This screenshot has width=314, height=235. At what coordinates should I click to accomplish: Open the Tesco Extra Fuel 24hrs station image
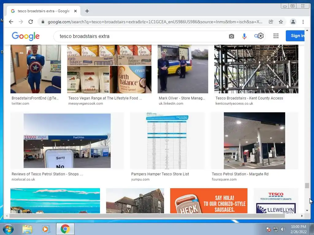pos(67,141)
